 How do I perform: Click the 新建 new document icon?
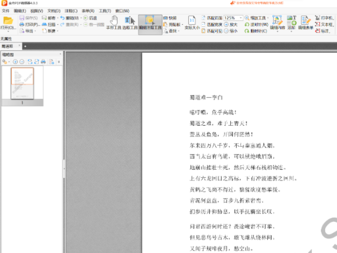tap(44, 31)
